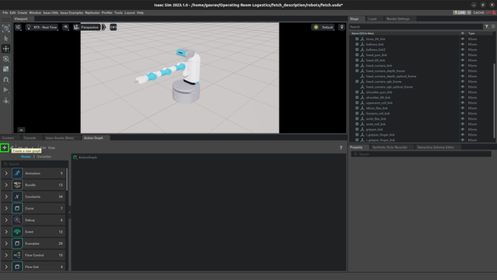Select the arrow Select tool
The height and width of the screenshot is (280, 497).
click(6, 38)
